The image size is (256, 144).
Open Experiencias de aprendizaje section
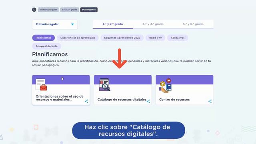78,38
